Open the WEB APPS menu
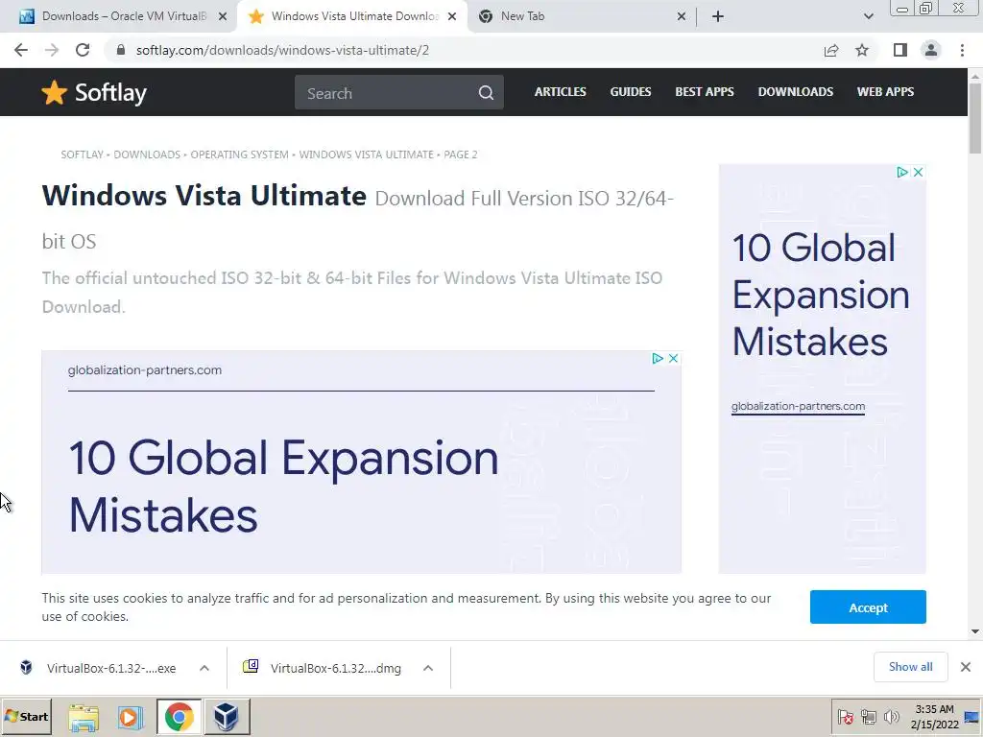This screenshot has height=737, width=983. coord(885,91)
